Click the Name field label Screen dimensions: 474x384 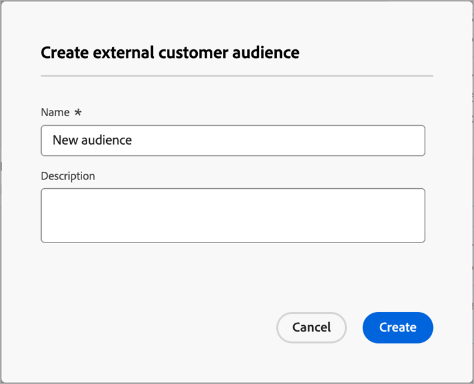[x=55, y=112]
